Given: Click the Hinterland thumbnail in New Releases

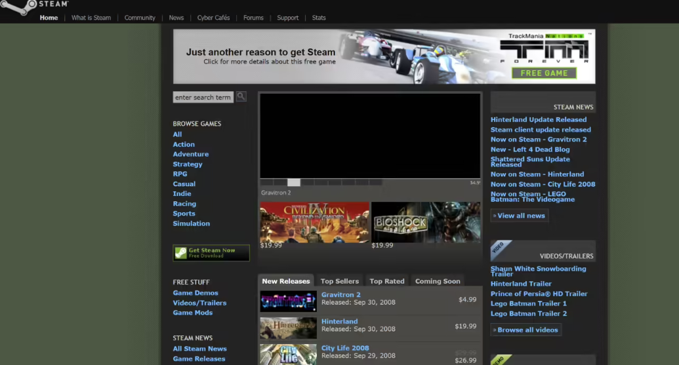Looking at the screenshot, I should [289, 328].
